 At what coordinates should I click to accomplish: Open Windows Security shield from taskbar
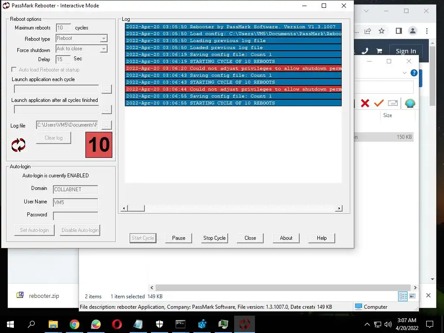click(x=160, y=324)
